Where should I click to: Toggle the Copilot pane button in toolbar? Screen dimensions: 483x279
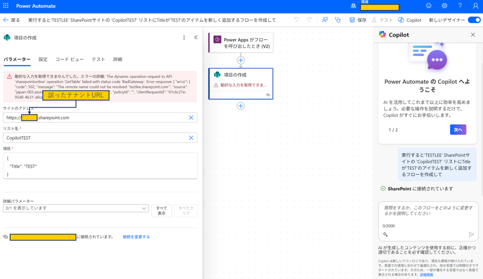(x=410, y=20)
